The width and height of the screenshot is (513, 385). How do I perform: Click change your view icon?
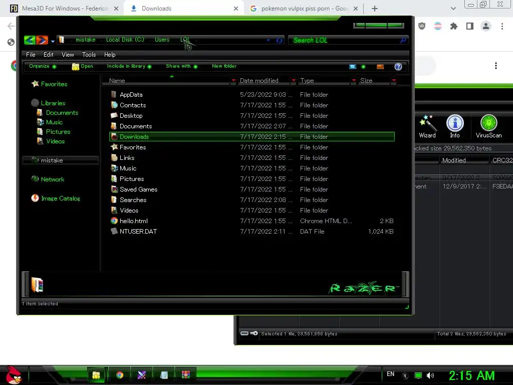coord(352,67)
